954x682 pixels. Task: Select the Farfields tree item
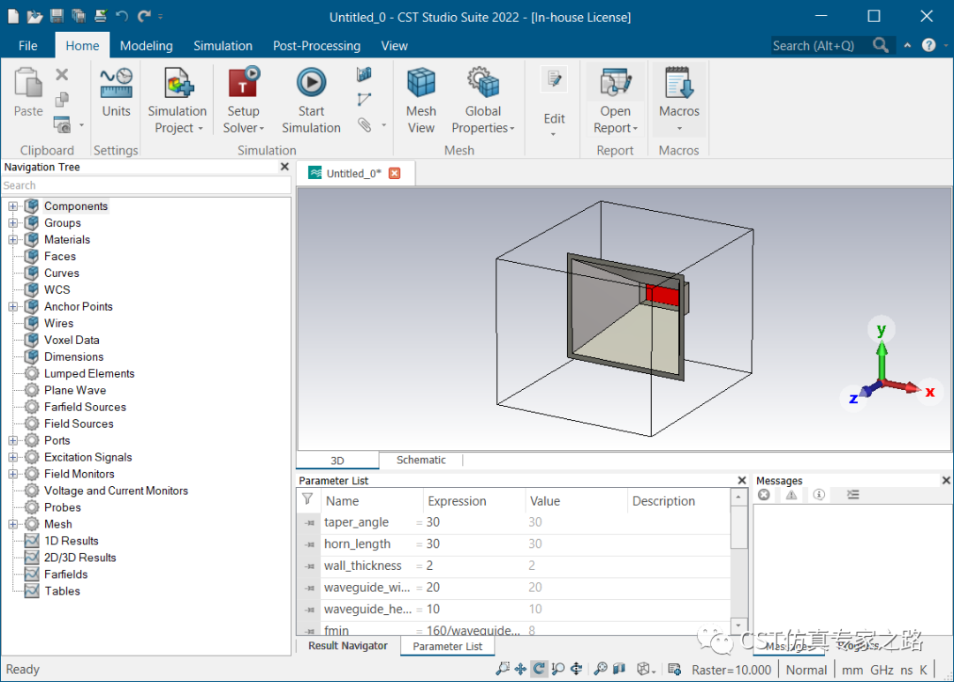click(x=65, y=574)
